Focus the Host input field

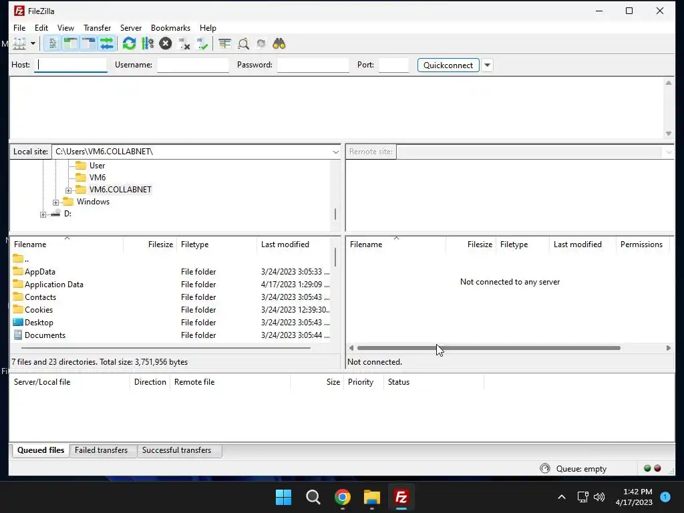71,65
